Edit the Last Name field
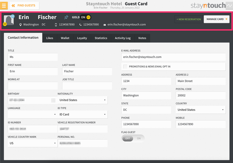The image size is (233, 163). [x=87, y=71]
